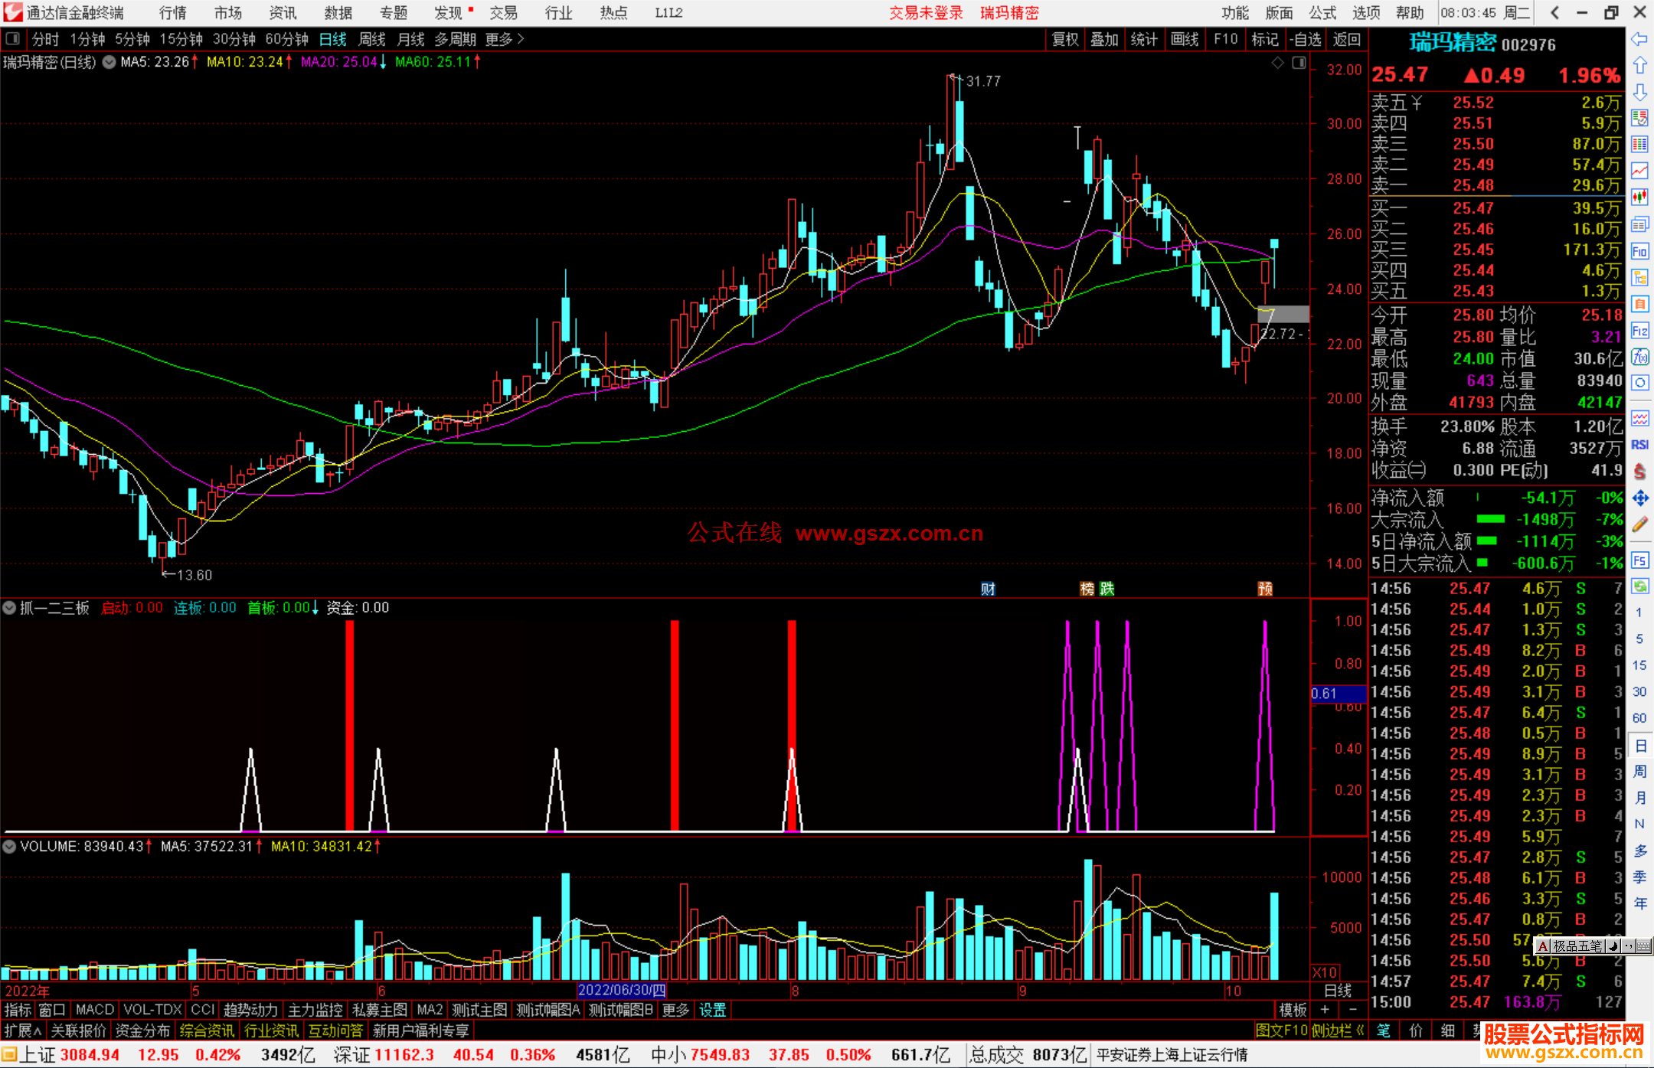Click the 榜 marker on chart
1654x1068 pixels.
tap(1087, 589)
